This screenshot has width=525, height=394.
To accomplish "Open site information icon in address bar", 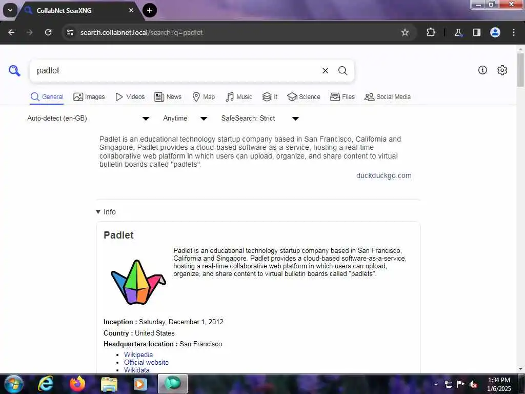I will click(70, 32).
